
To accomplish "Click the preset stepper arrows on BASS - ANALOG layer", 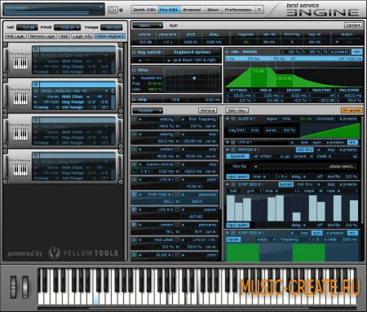I will (113, 91).
